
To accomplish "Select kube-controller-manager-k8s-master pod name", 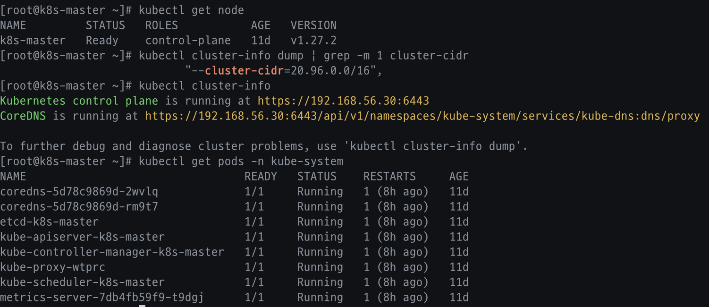I will click(112, 252).
